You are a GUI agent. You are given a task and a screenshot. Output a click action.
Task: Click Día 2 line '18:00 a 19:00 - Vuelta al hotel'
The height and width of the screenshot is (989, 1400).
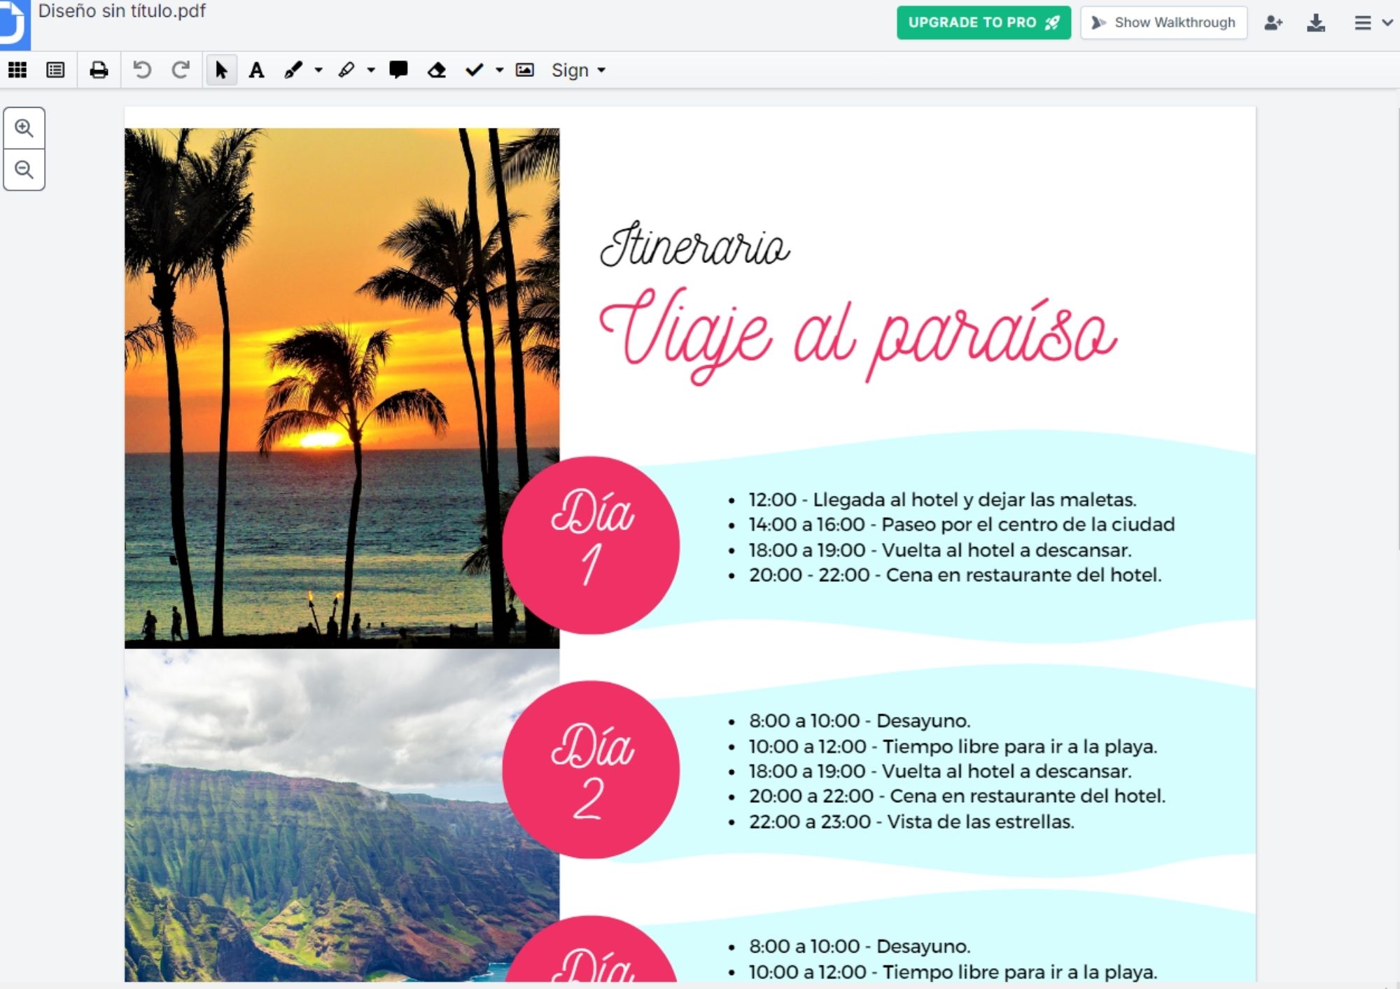[940, 771]
